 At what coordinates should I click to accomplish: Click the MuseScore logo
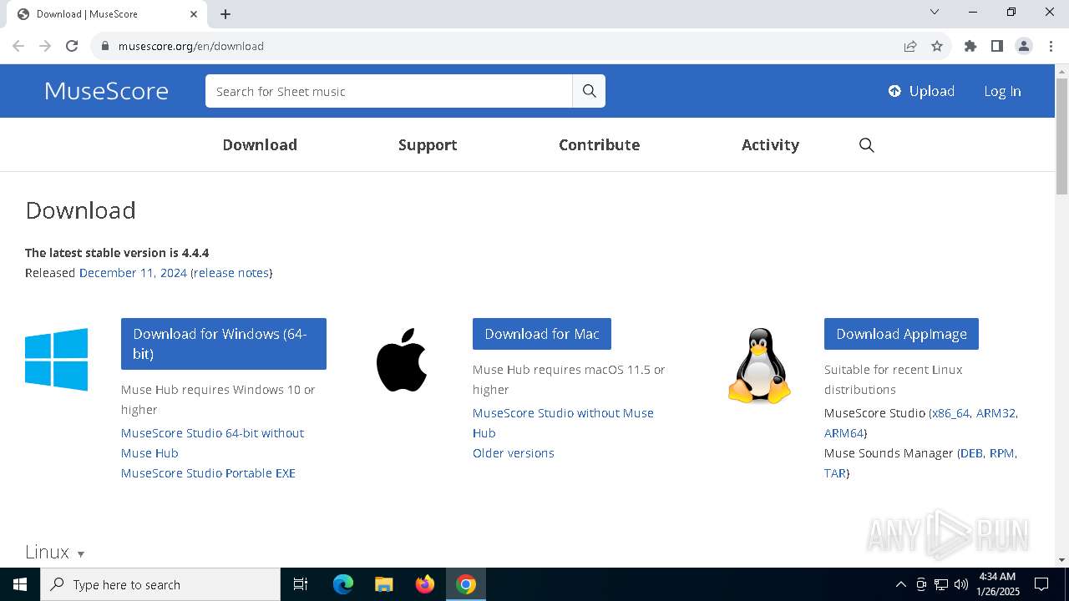pyautogui.click(x=106, y=91)
